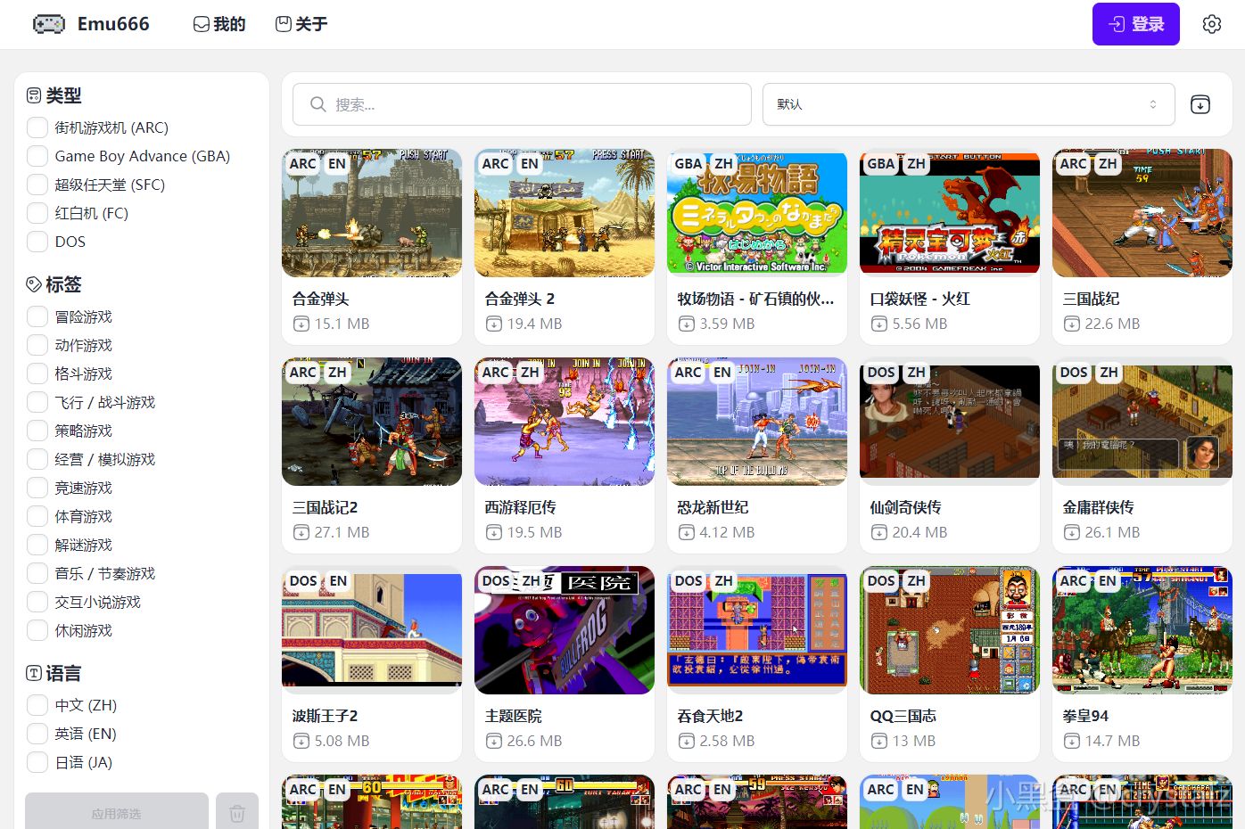
Task: Toggle the 格斗游戏 tag checkbox
Action: [x=37, y=373]
